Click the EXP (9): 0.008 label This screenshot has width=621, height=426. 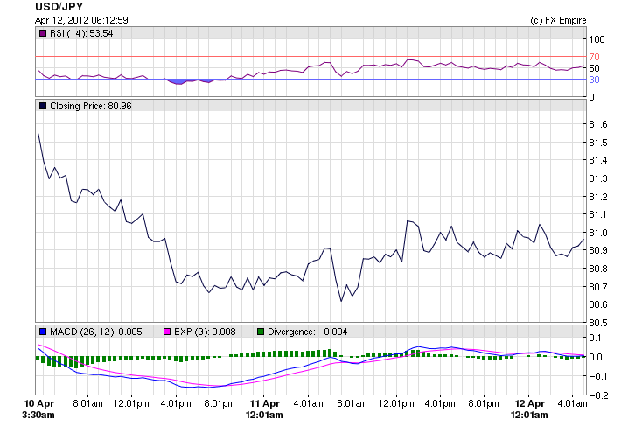pos(205,332)
